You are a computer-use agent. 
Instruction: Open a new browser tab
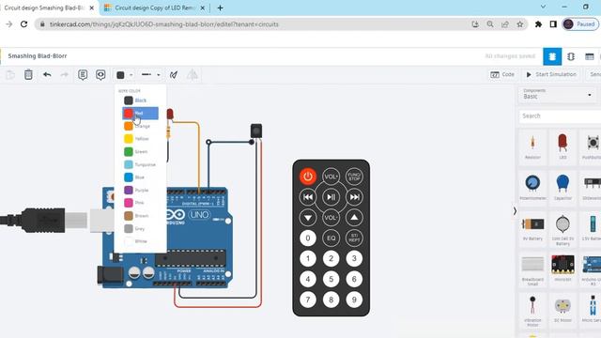click(x=220, y=8)
